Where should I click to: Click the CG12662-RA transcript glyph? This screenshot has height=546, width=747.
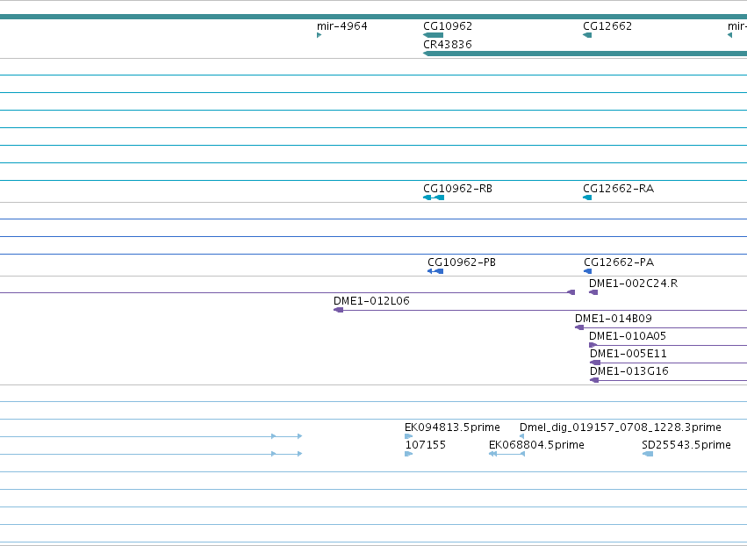point(587,198)
